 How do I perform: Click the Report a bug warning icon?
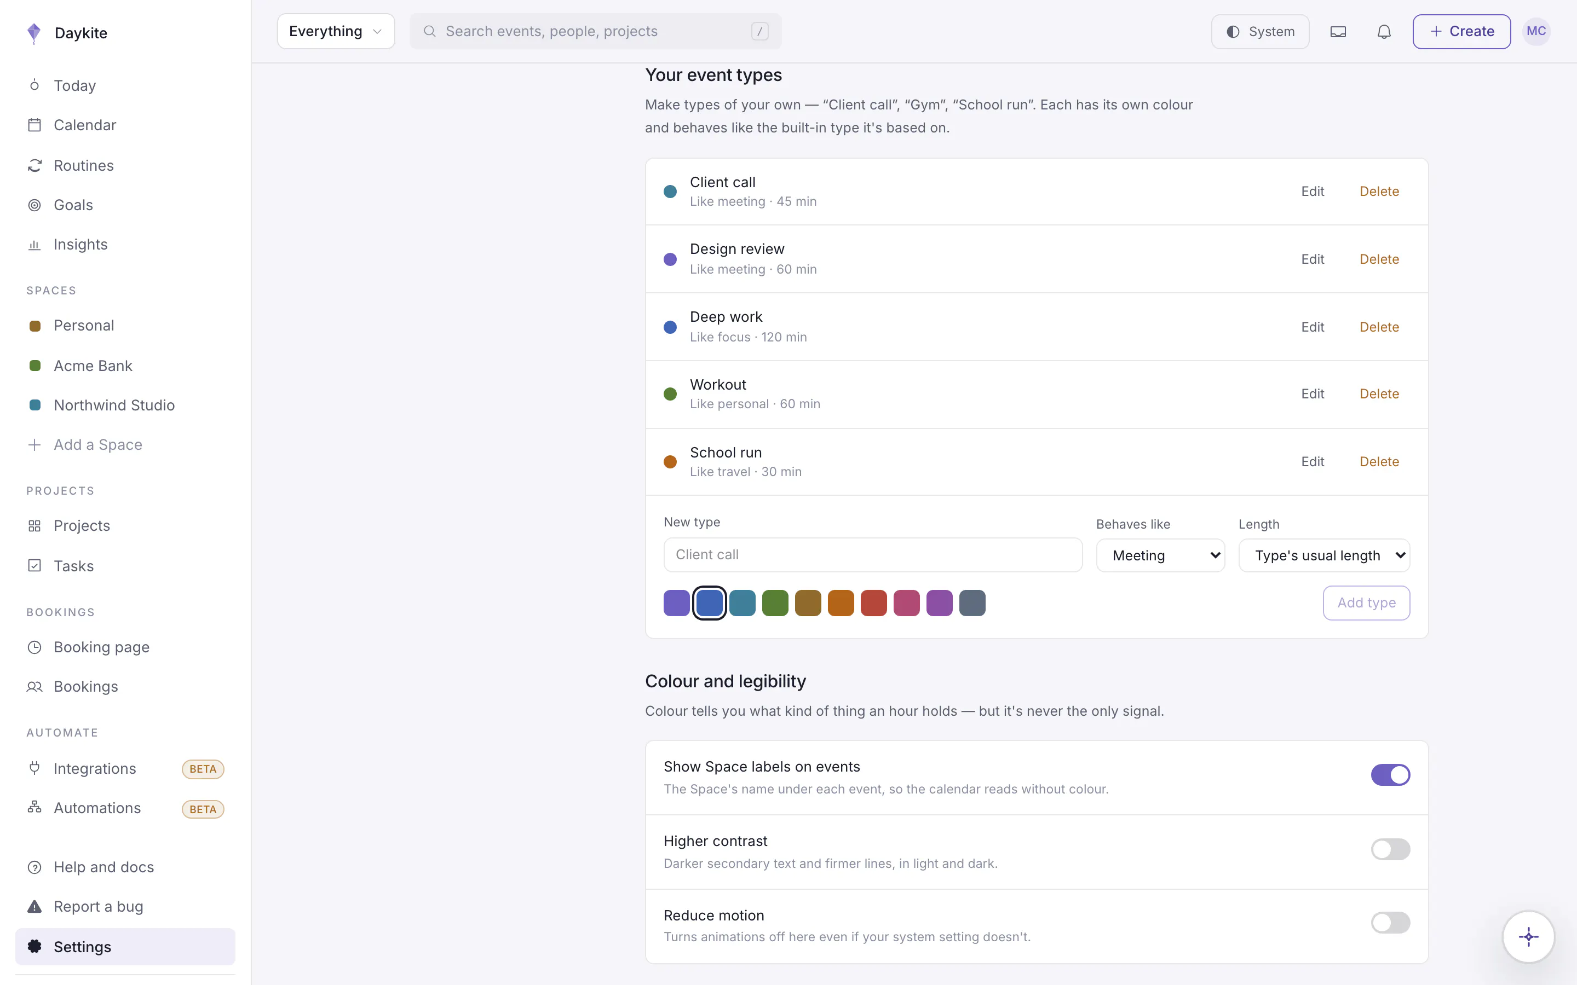34,907
